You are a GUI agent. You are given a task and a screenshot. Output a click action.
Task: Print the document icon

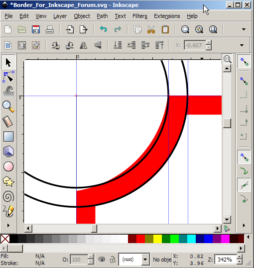[x=50, y=29]
